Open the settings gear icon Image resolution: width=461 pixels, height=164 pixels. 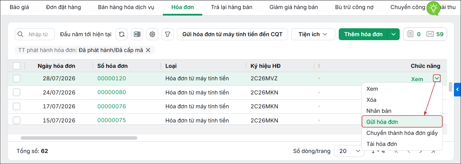coord(152,34)
